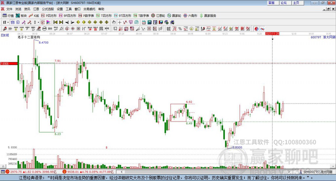
Task: Switch to the K线 chart view
Action: [34, 16]
